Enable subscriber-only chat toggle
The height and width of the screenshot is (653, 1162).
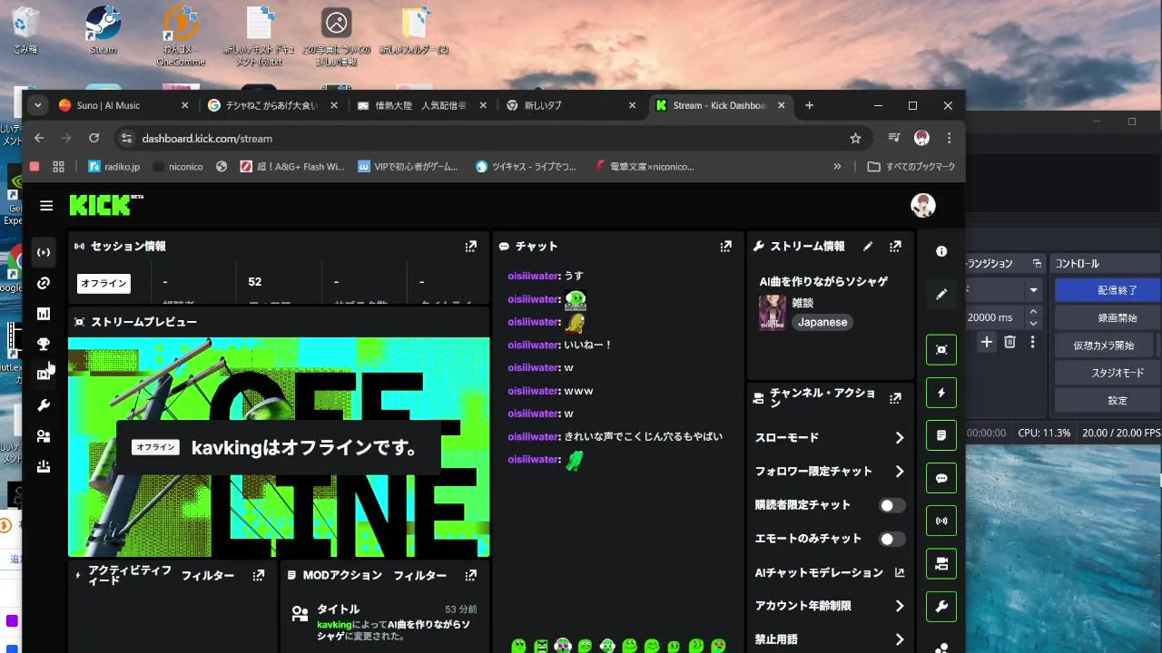892,505
